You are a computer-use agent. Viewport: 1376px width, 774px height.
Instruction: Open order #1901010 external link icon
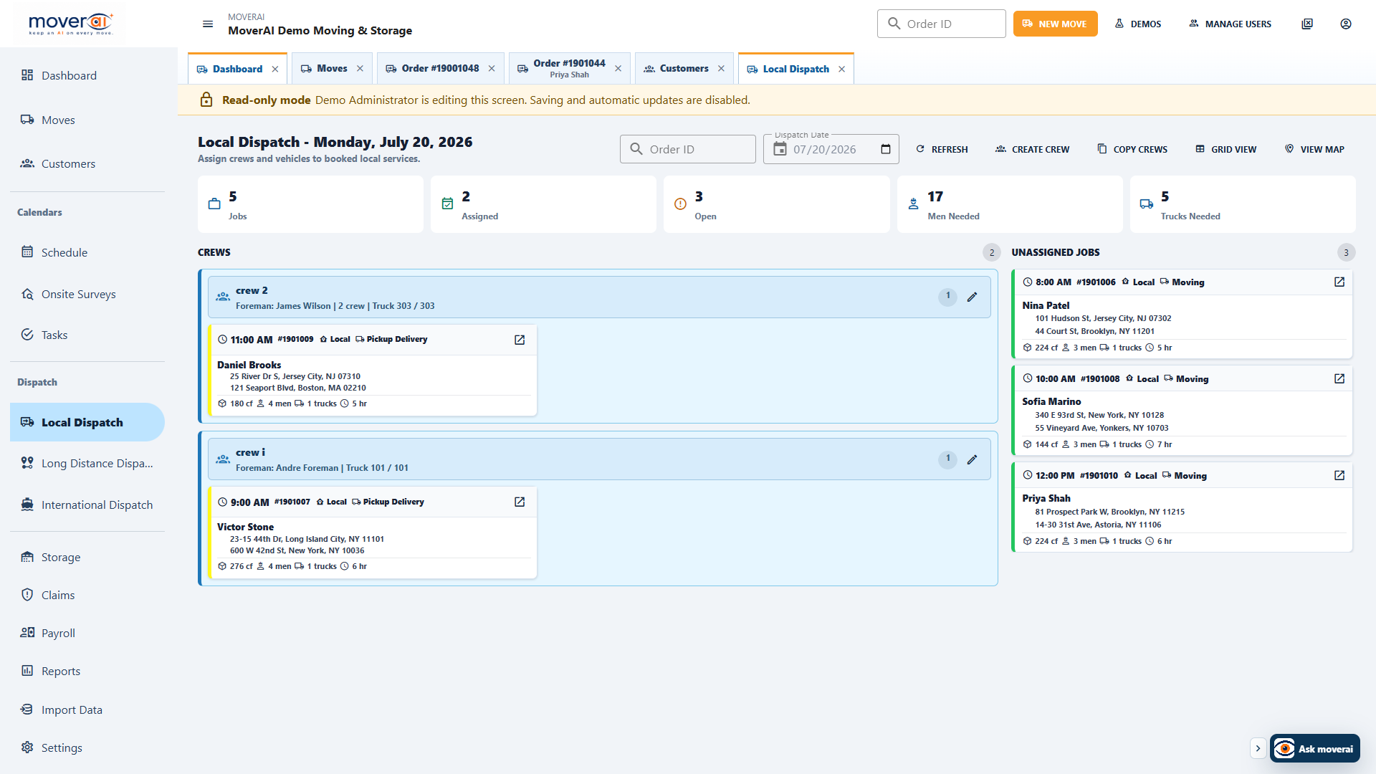[1339, 475]
